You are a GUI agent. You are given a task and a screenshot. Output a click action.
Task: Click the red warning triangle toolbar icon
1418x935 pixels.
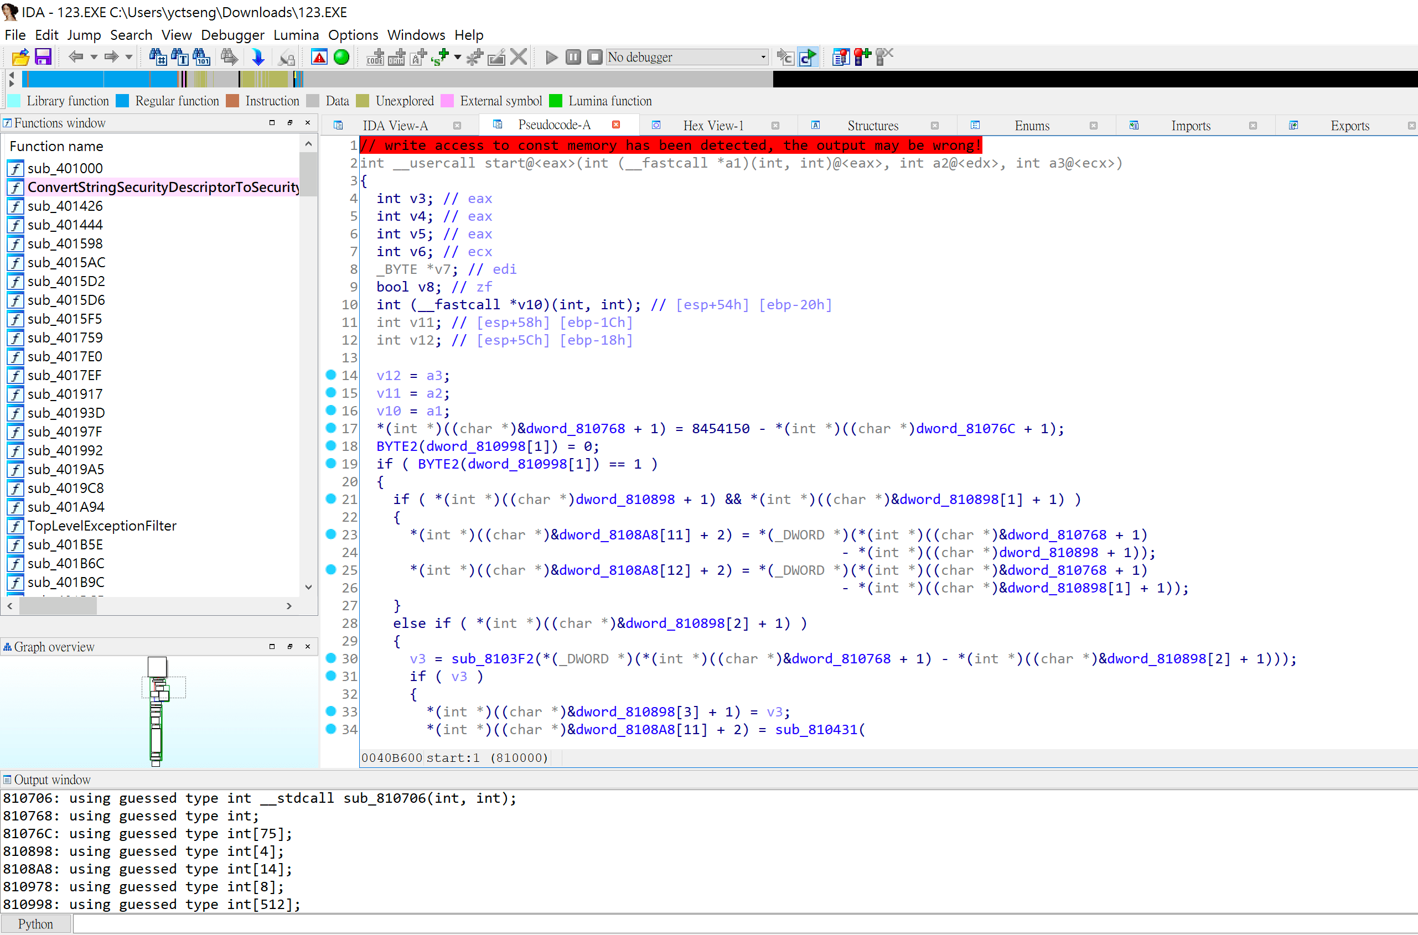[x=319, y=57]
